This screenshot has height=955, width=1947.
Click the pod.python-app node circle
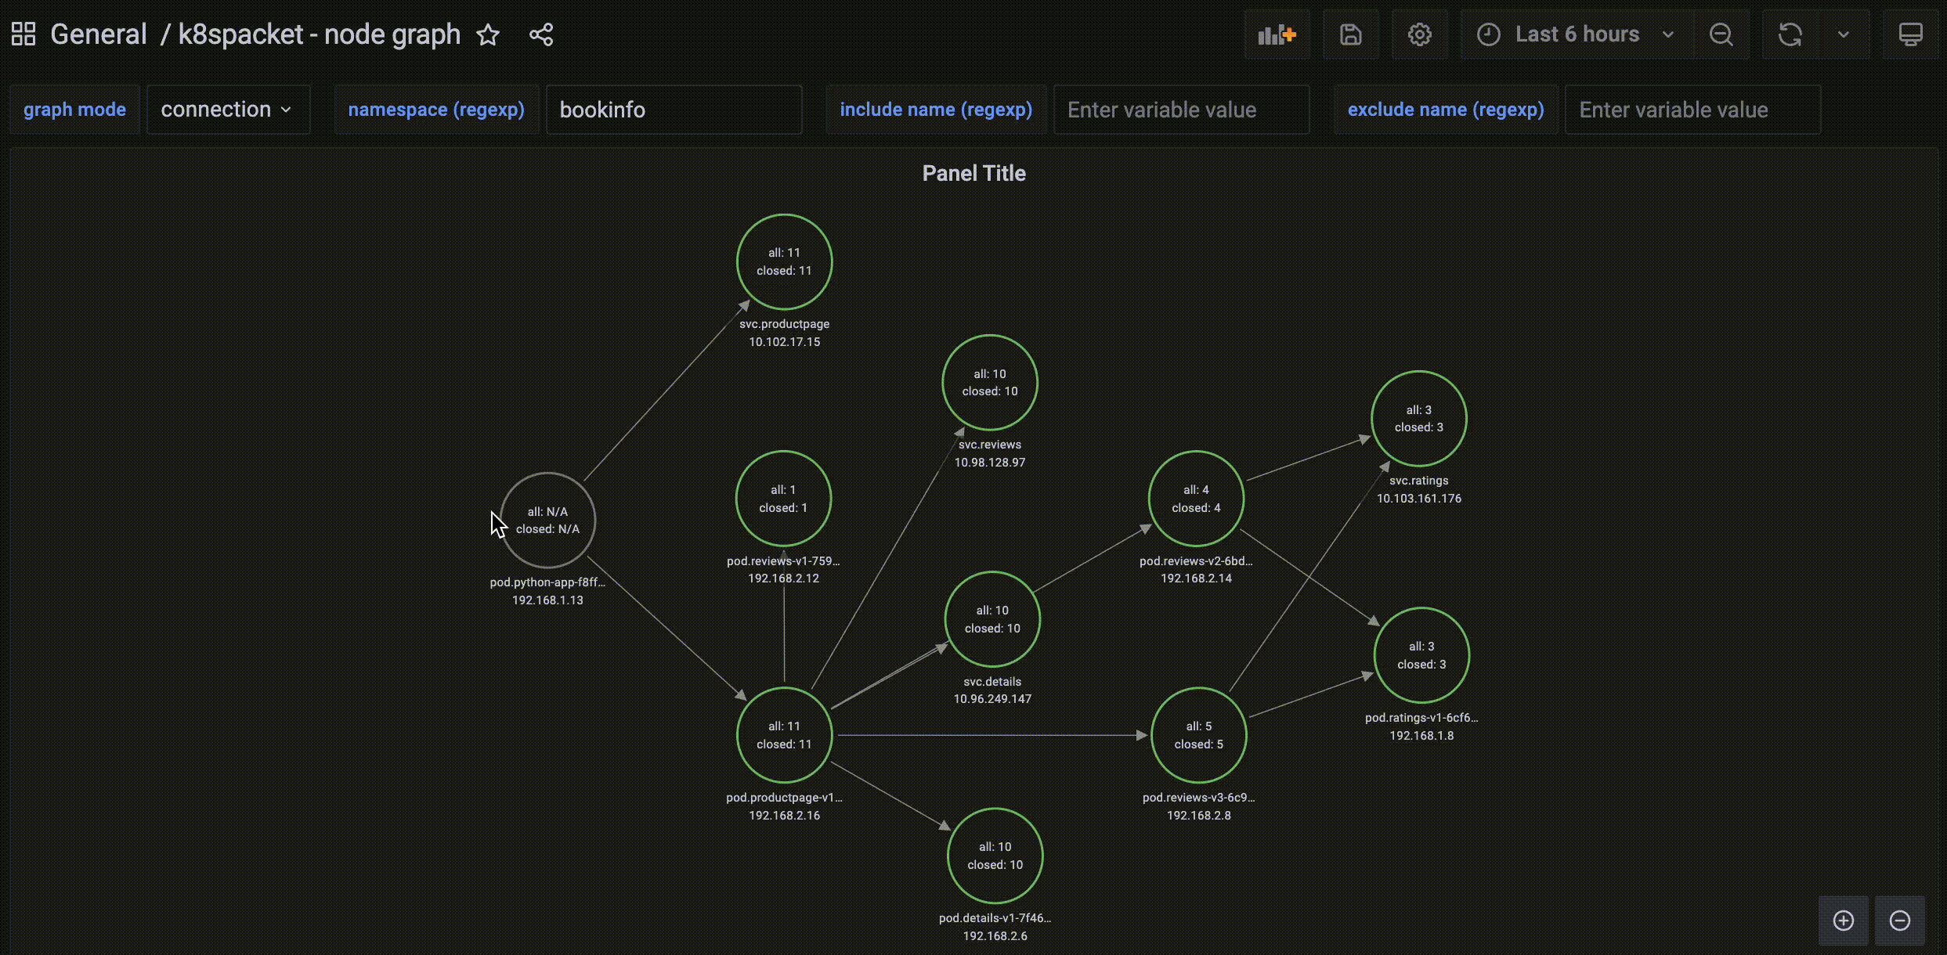click(x=547, y=520)
